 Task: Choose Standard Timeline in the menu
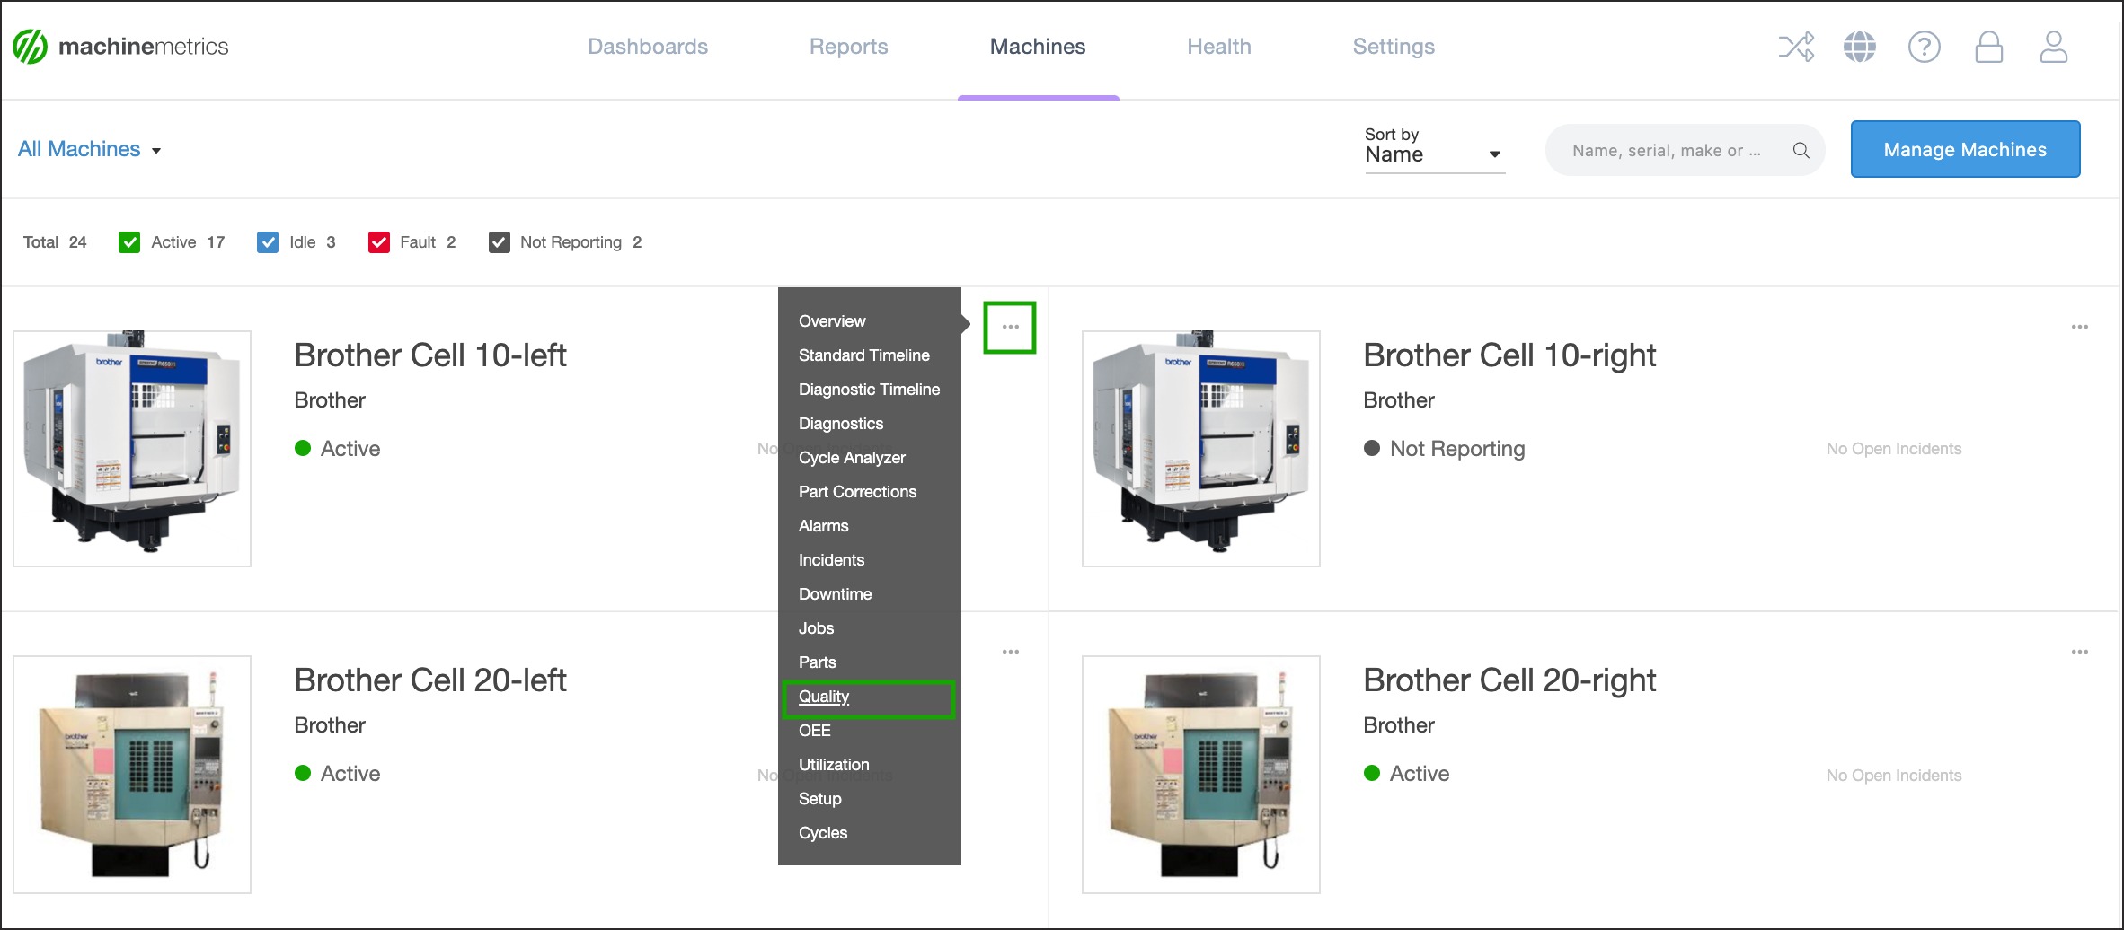[x=864, y=355]
